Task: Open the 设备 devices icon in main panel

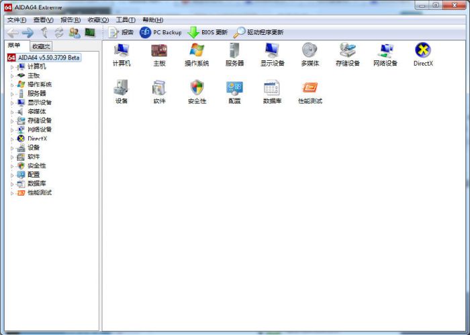Action: point(122,92)
